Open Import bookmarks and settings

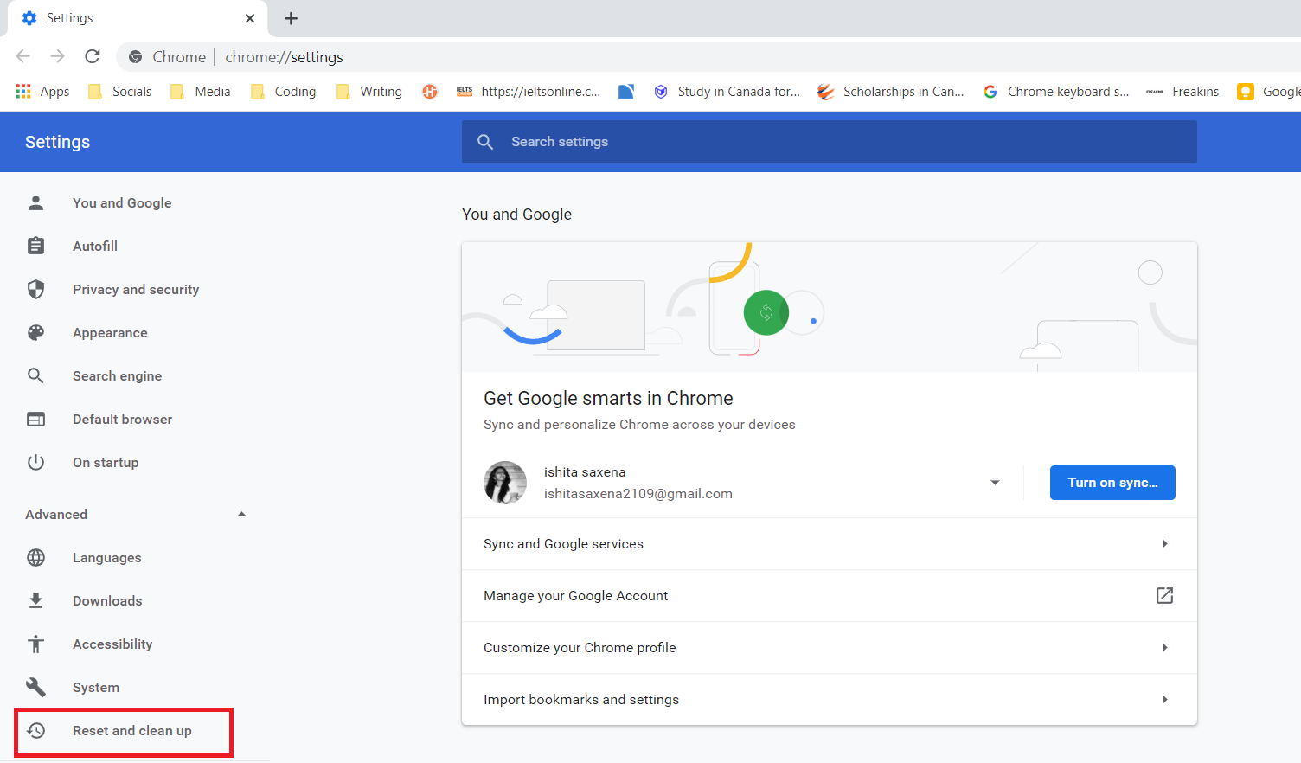[x=830, y=699]
